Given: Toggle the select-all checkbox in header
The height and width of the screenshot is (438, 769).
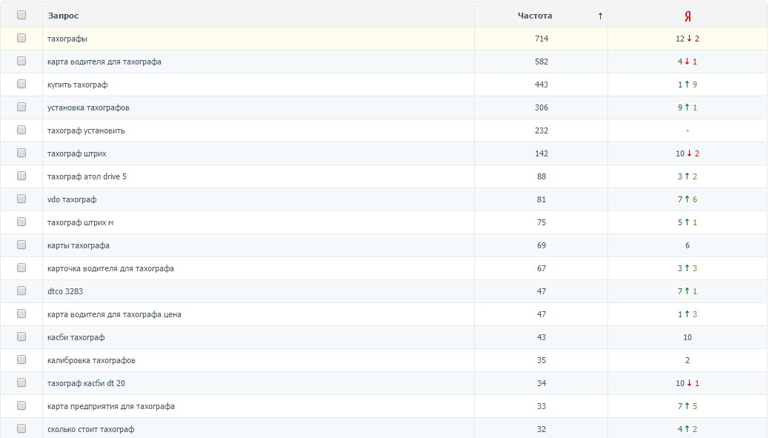Looking at the screenshot, I should click(21, 15).
